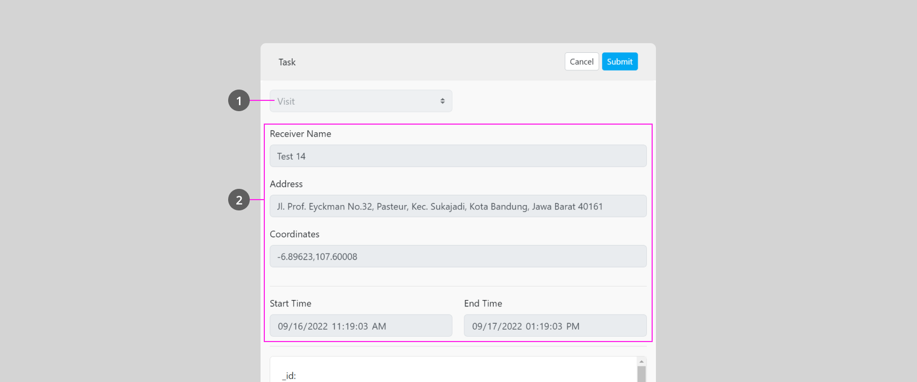
Task: Click the Start Time date-time field
Action: [360, 326]
